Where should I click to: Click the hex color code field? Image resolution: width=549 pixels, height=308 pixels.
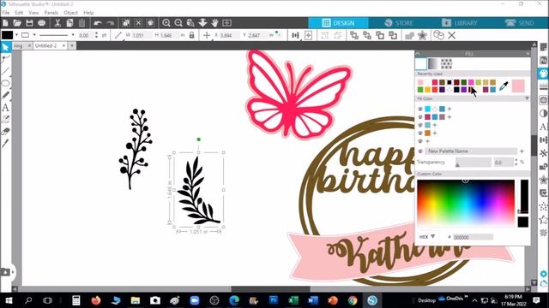coord(473,237)
